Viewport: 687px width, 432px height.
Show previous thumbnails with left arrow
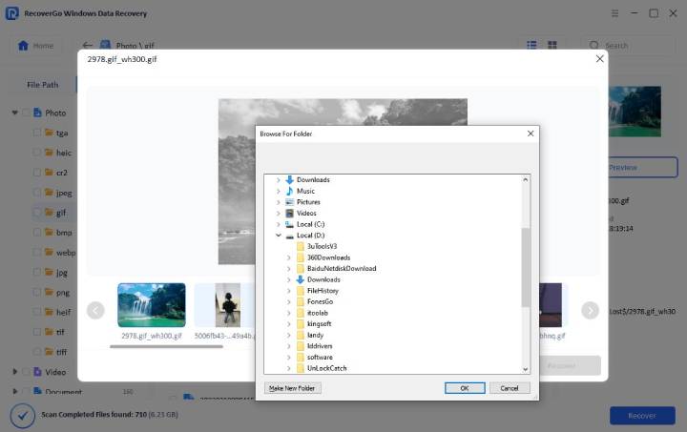point(95,310)
